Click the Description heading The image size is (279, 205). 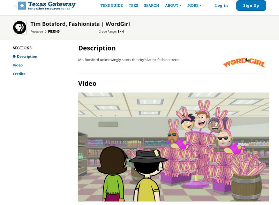pyautogui.click(x=97, y=48)
